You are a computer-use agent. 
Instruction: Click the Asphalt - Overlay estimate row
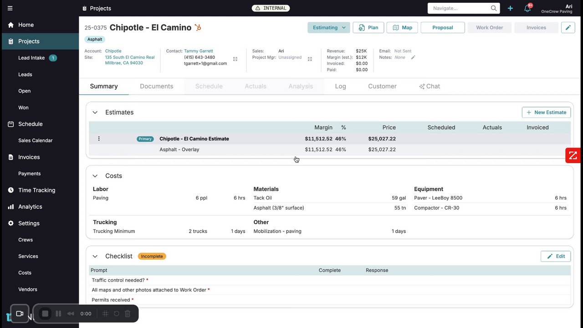330,149
